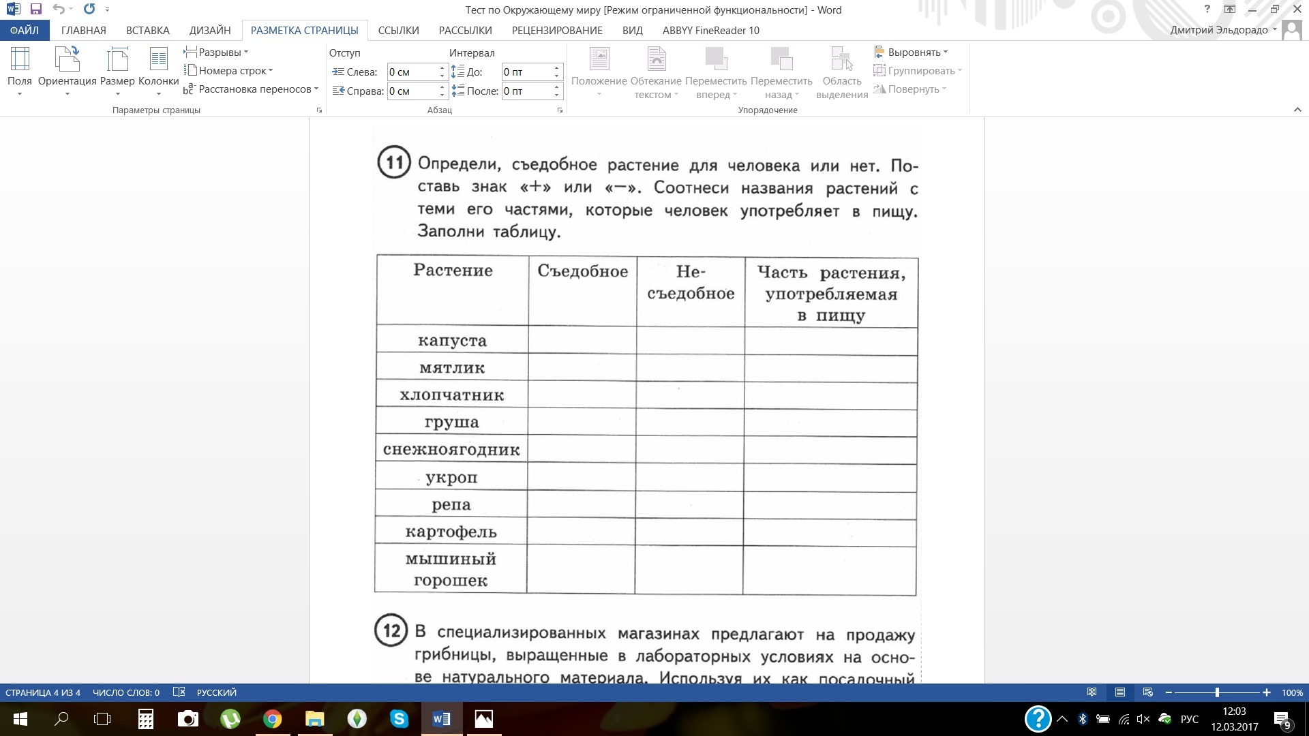Image resolution: width=1309 pixels, height=736 pixels.
Task: Open the Поля margins button
Action: pos(20,72)
